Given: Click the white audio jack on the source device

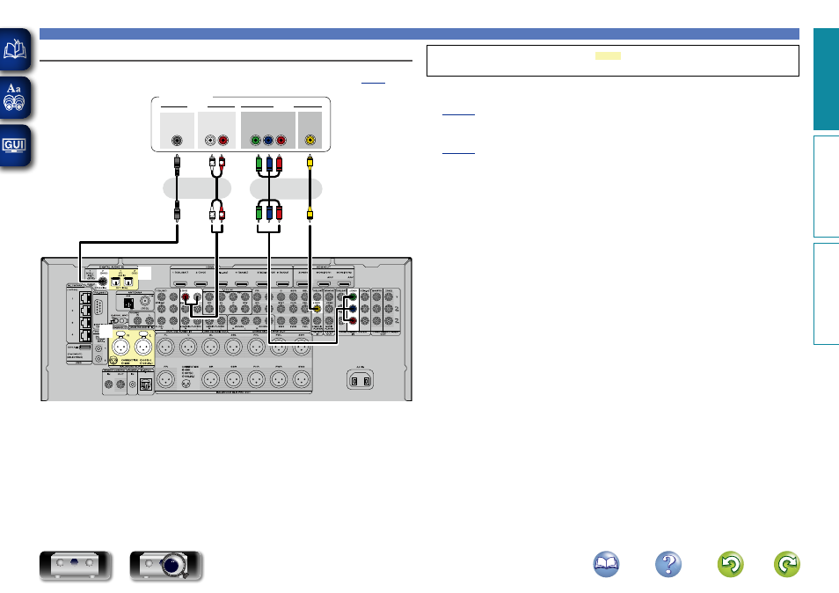Looking at the screenshot, I should [x=210, y=141].
